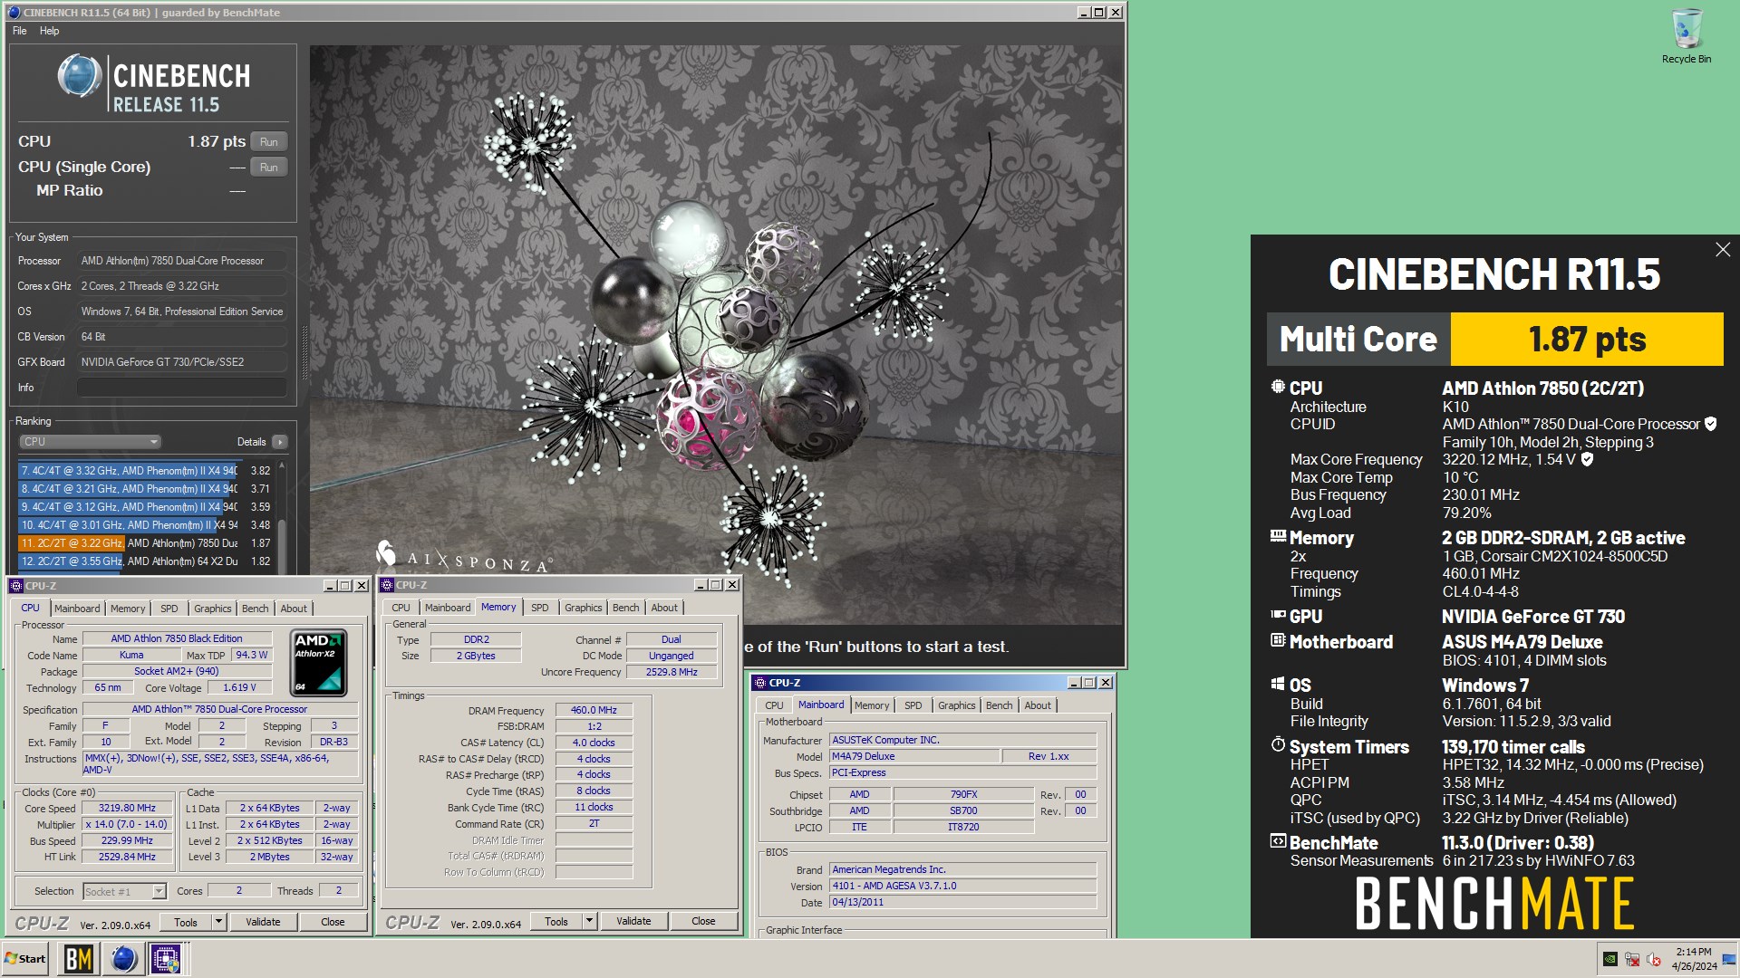Run the Cinebench CPU test
The image size is (1740, 978).
(269, 141)
